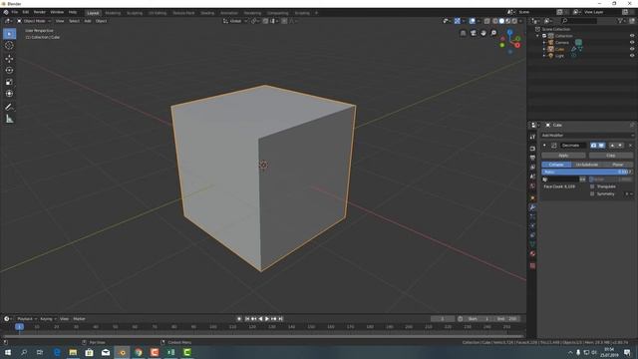This screenshot has width=638, height=359.
Task: Toggle visibility of the Camera object
Action: (x=632, y=42)
